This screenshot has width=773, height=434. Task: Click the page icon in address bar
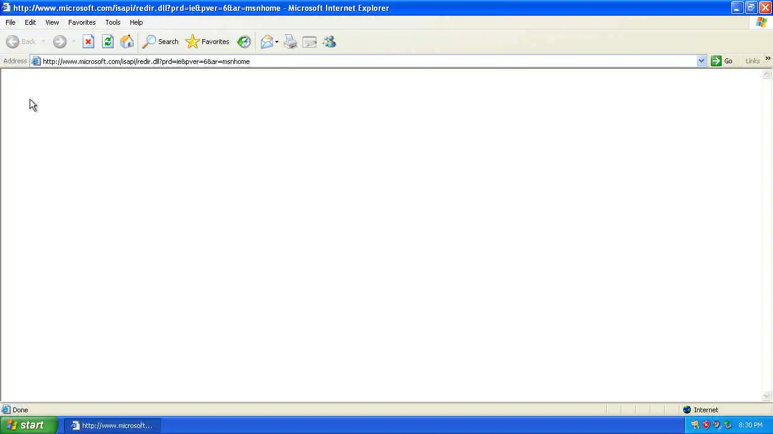click(x=36, y=61)
